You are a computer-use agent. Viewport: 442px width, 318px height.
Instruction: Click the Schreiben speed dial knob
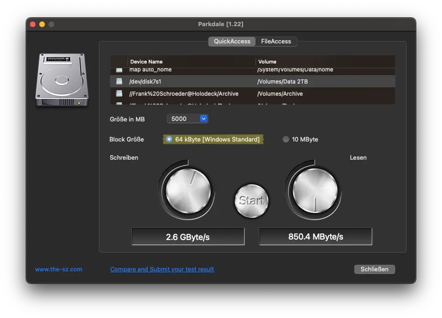[188, 191]
